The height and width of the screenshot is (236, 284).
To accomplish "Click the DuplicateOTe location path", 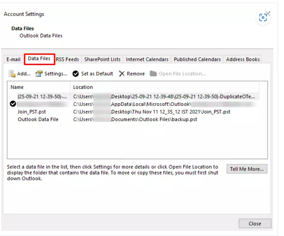I will (164, 96).
